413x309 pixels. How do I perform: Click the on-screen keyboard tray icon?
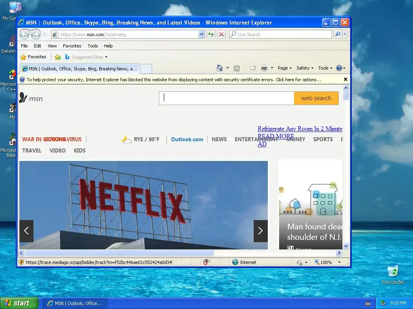368,303
